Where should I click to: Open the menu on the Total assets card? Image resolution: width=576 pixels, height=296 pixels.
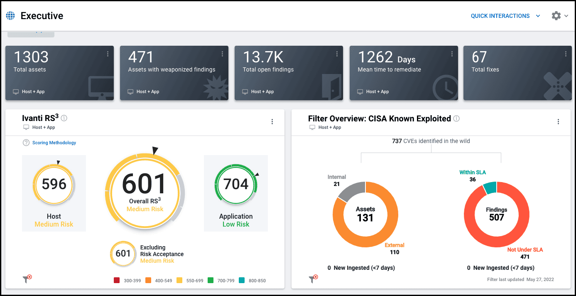(108, 54)
